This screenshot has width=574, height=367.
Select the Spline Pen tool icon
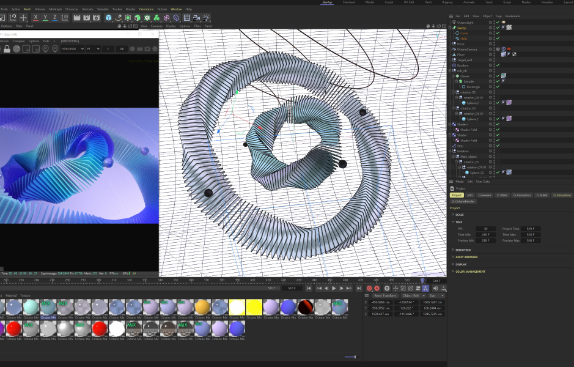(118, 18)
